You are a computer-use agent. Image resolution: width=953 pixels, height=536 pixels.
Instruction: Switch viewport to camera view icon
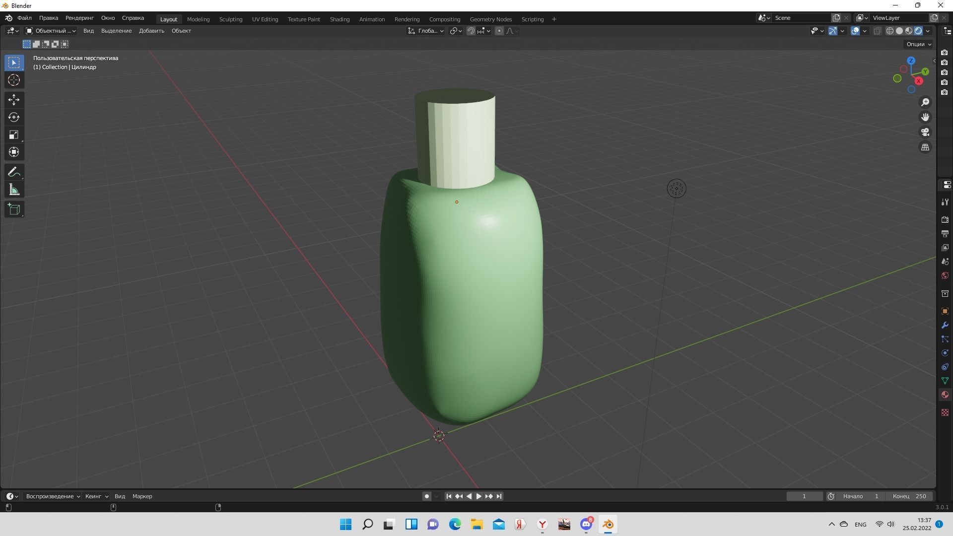pyautogui.click(x=925, y=132)
